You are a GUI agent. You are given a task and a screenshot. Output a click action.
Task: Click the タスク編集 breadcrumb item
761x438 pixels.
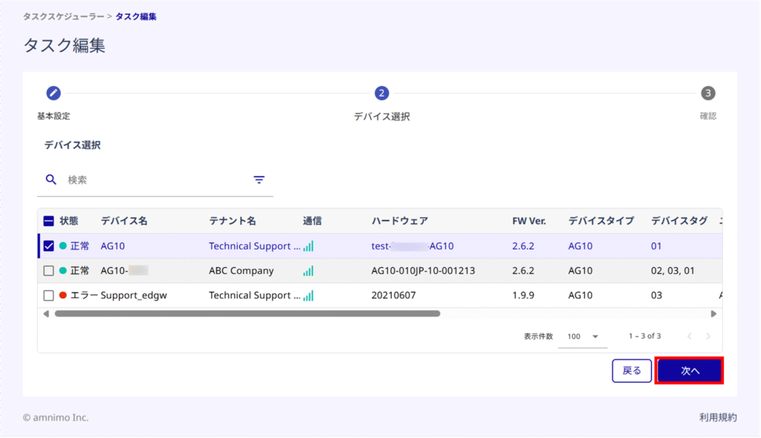(x=136, y=16)
